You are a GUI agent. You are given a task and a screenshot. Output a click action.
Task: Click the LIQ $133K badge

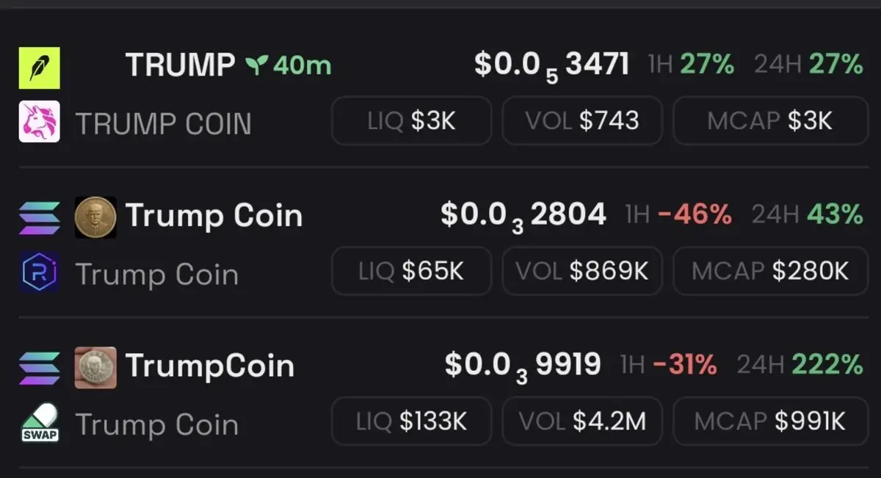point(411,421)
